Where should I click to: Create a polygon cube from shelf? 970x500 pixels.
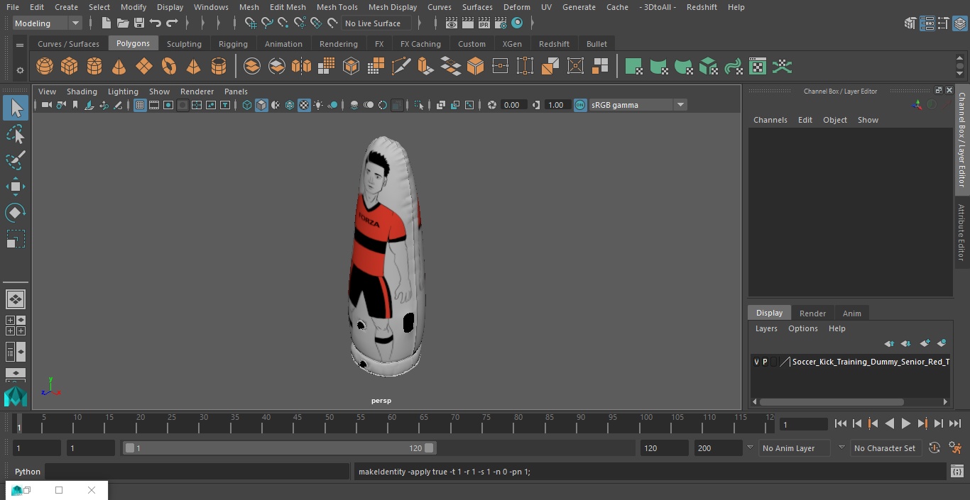(x=69, y=67)
